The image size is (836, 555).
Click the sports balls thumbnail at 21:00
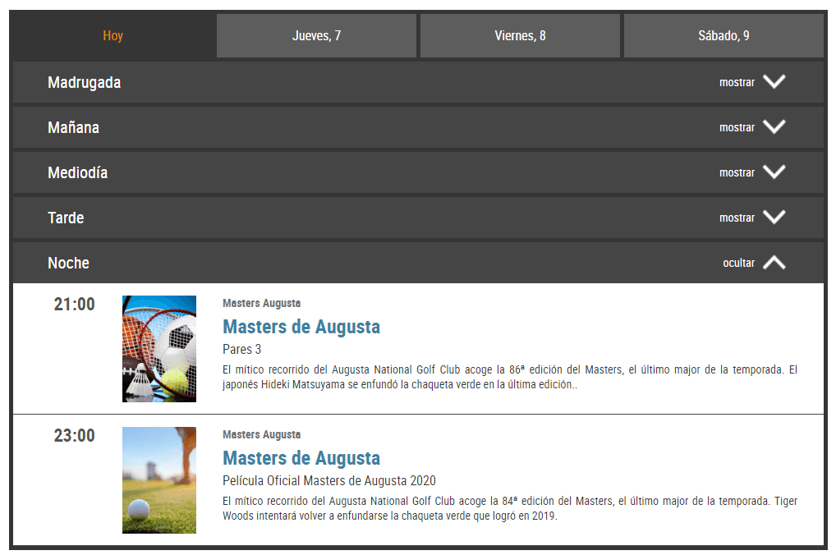click(x=159, y=349)
